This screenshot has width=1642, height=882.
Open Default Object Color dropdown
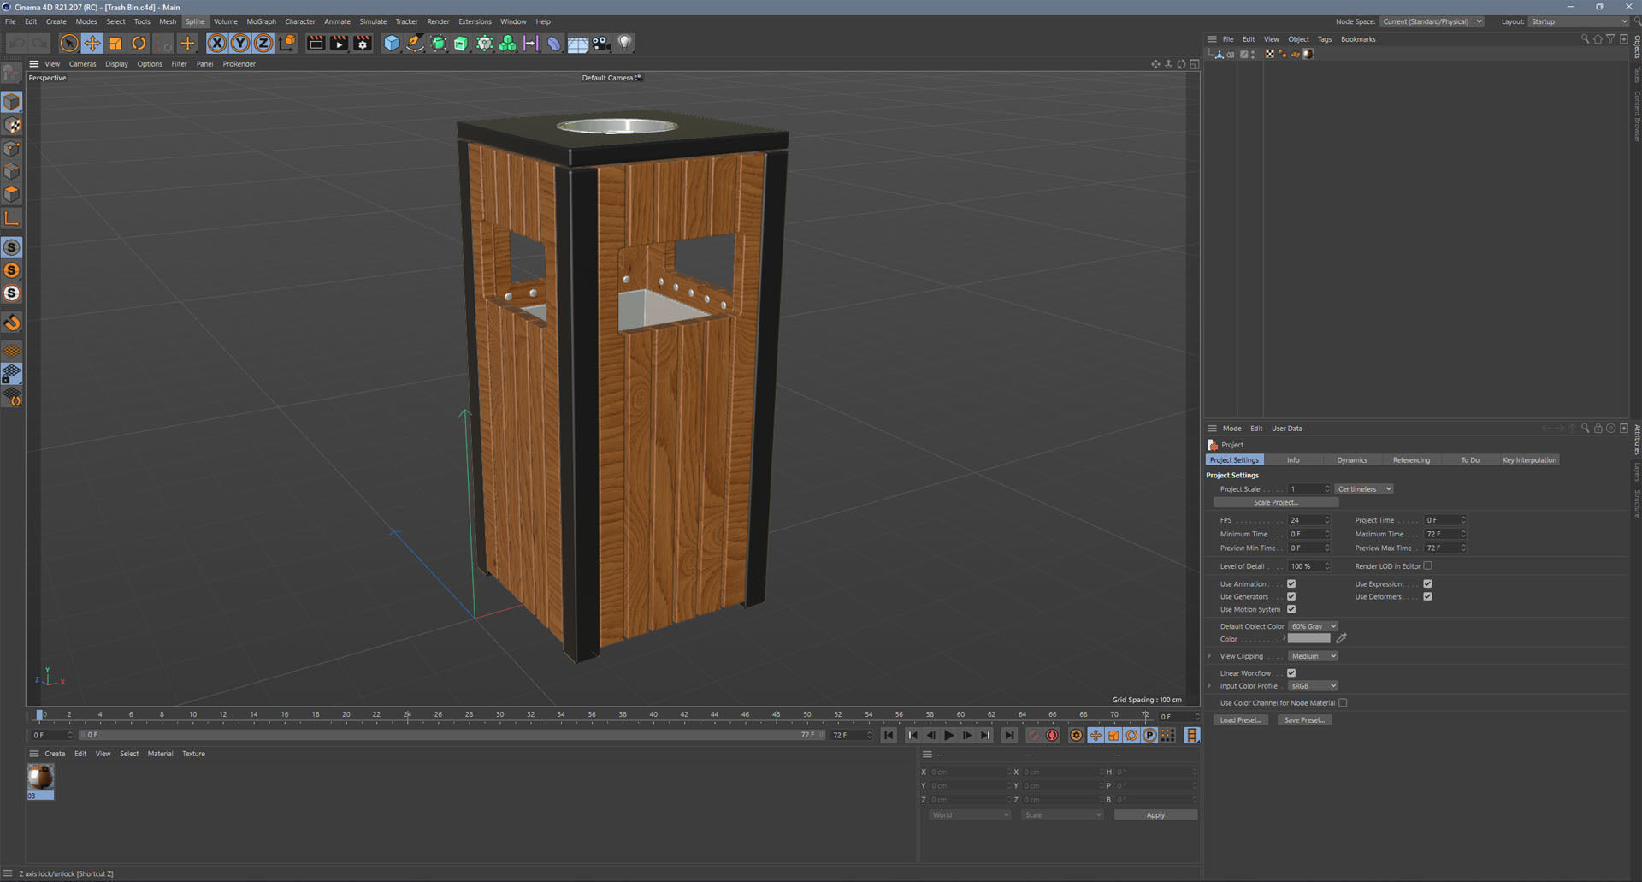(x=1313, y=626)
